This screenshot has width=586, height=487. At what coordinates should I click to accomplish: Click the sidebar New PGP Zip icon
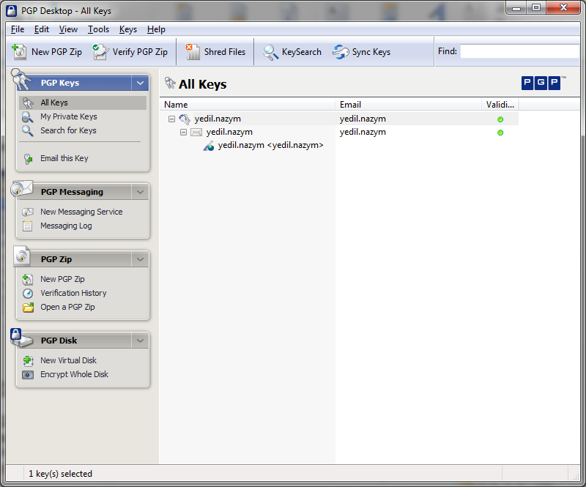(x=28, y=279)
